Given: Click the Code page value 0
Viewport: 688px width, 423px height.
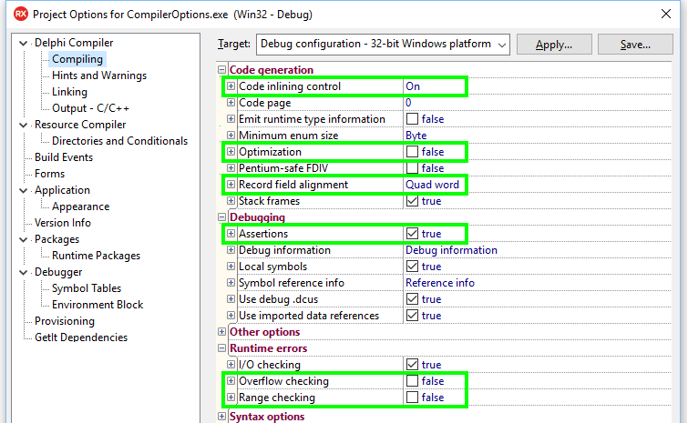Looking at the screenshot, I should click(x=408, y=103).
